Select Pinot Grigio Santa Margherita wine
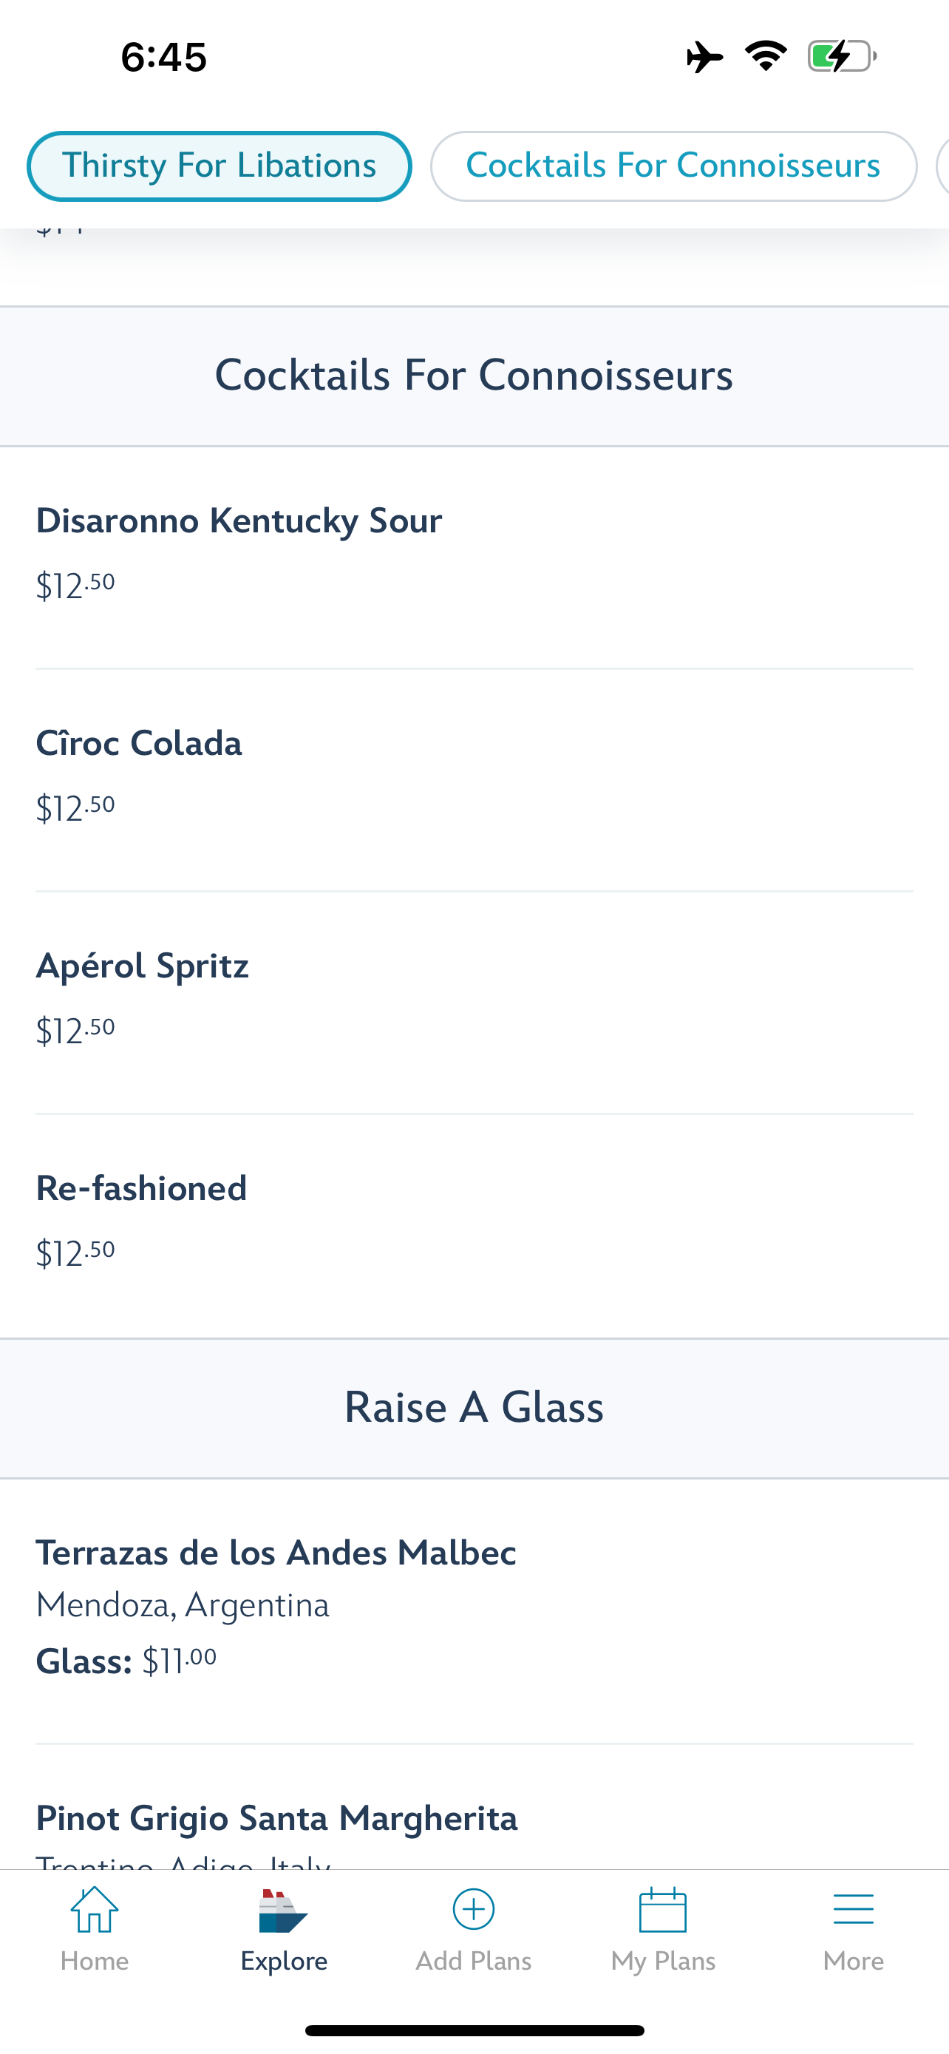The image size is (949, 2054). point(276,1819)
